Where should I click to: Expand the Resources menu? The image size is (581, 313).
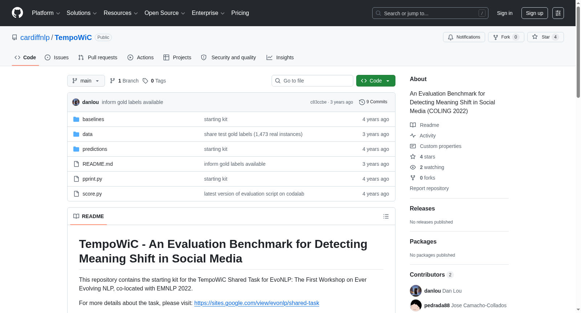click(121, 13)
